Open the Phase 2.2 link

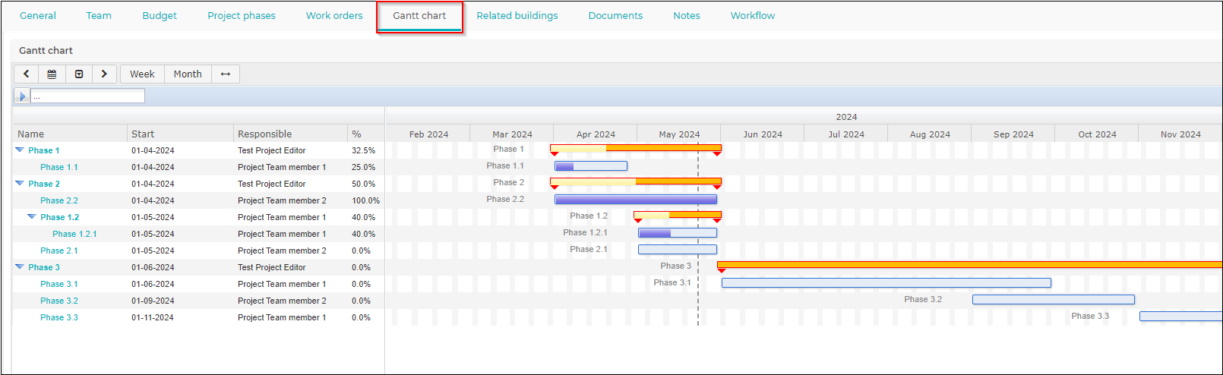coord(59,200)
